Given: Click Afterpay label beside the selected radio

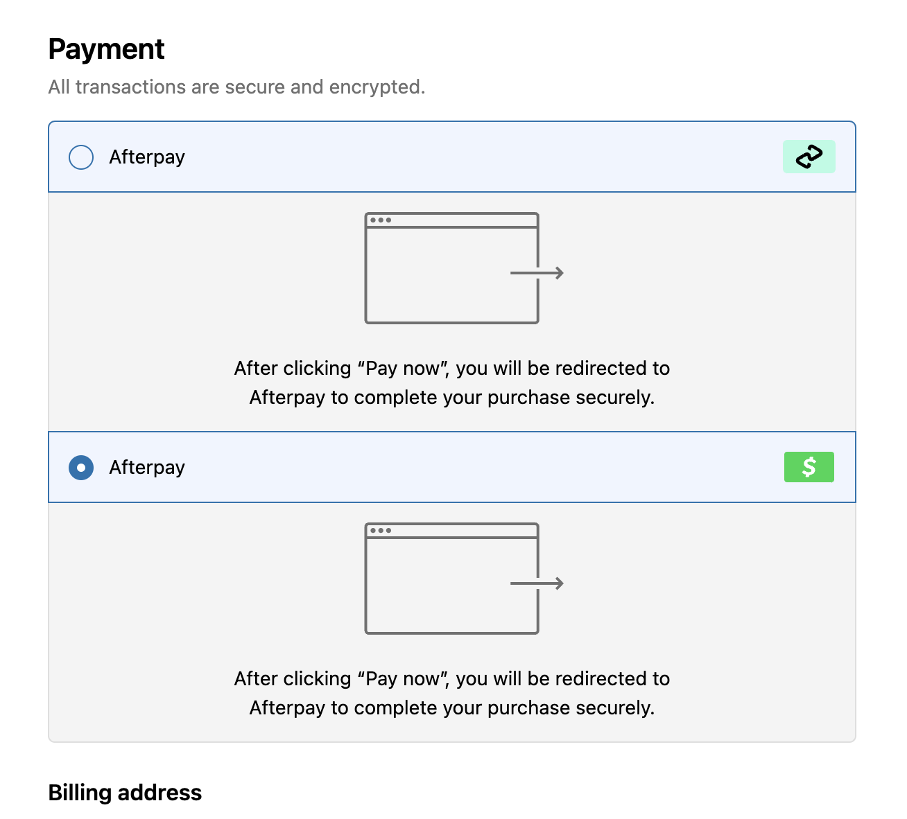Looking at the screenshot, I should (147, 468).
